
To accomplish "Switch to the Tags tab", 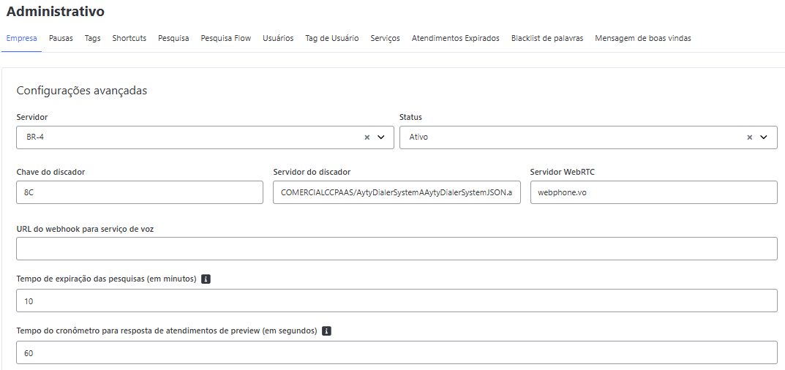I will (x=93, y=38).
